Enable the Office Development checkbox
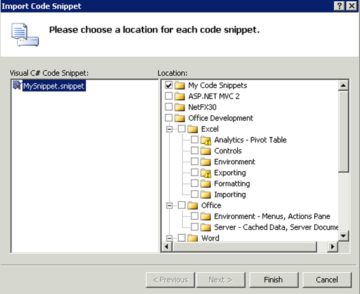 pyautogui.click(x=169, y=118)
